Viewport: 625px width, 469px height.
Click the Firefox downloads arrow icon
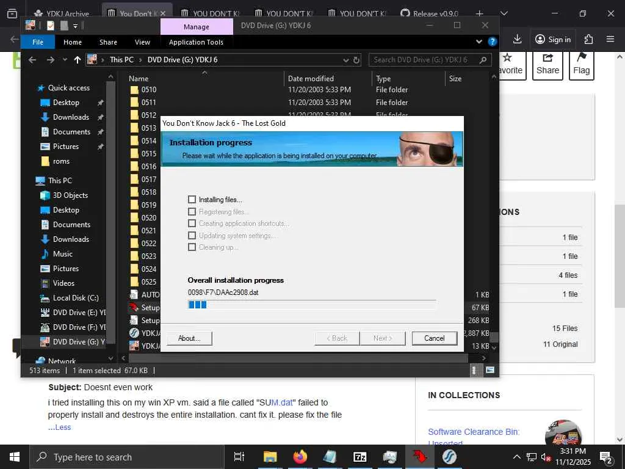point(517,39)
